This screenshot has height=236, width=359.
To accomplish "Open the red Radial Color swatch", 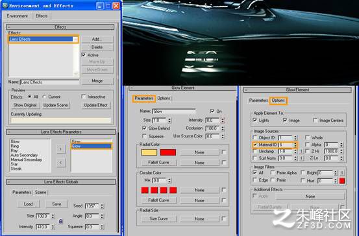I will tap(168, 152).
